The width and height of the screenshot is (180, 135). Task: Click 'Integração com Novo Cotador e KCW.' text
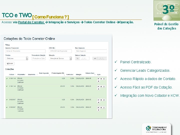click(x=150, y=95)
